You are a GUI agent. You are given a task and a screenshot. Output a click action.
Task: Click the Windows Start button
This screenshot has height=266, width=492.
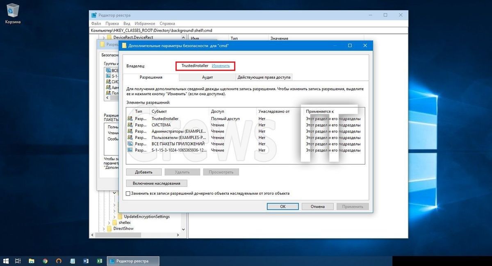(6, 261)
